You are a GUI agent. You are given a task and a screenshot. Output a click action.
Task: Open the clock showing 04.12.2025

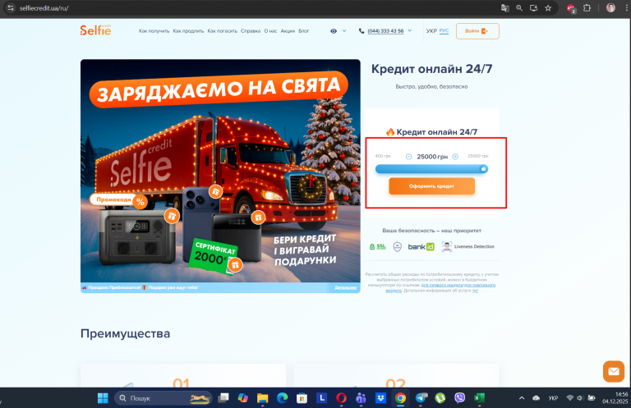tap(615, 398)
